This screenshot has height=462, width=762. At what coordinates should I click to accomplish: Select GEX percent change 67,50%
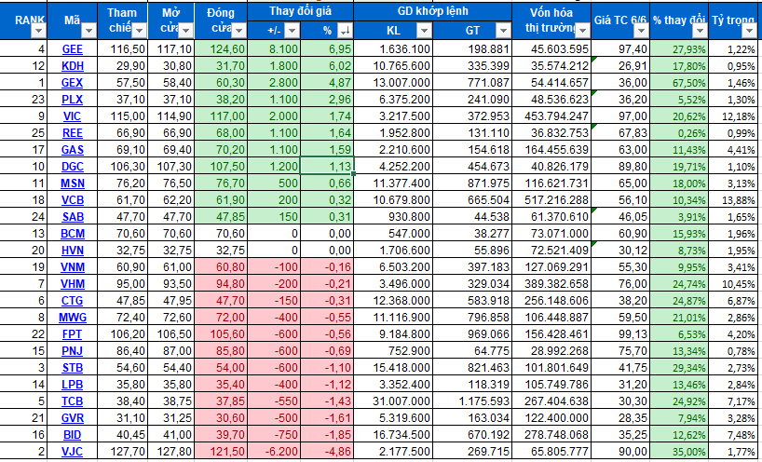tap(679, 83)
